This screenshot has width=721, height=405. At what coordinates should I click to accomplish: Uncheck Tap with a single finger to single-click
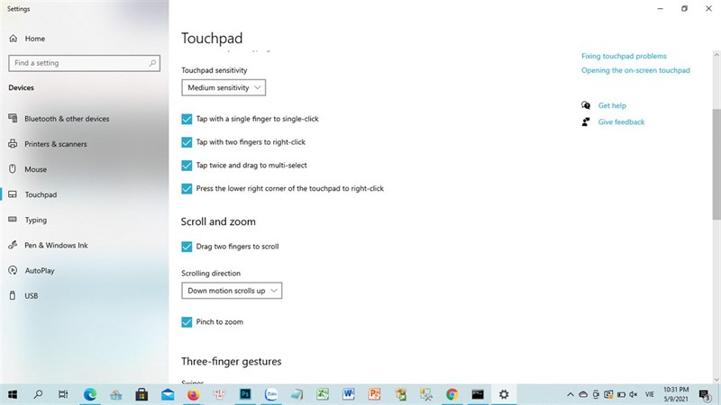point(187,119)
